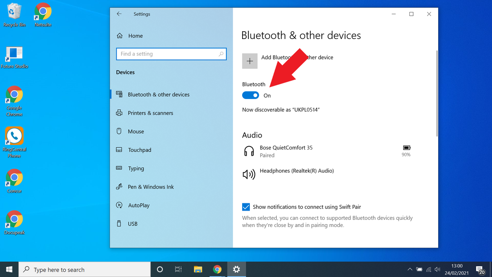Open the volume control flyout
The width and height of the screenshot is (492, 277).
[438, 269]
